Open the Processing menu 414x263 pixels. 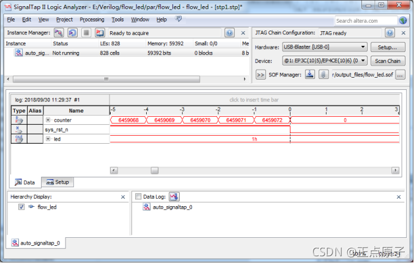92,20
